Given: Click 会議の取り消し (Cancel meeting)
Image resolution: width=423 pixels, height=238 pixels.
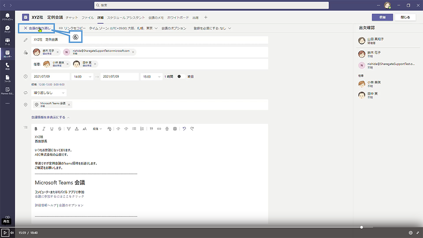Looking at the screenshot, I should point(37,28).
